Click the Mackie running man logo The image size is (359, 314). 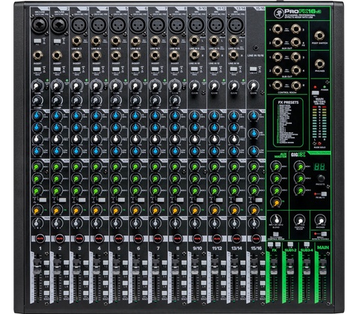278,13
